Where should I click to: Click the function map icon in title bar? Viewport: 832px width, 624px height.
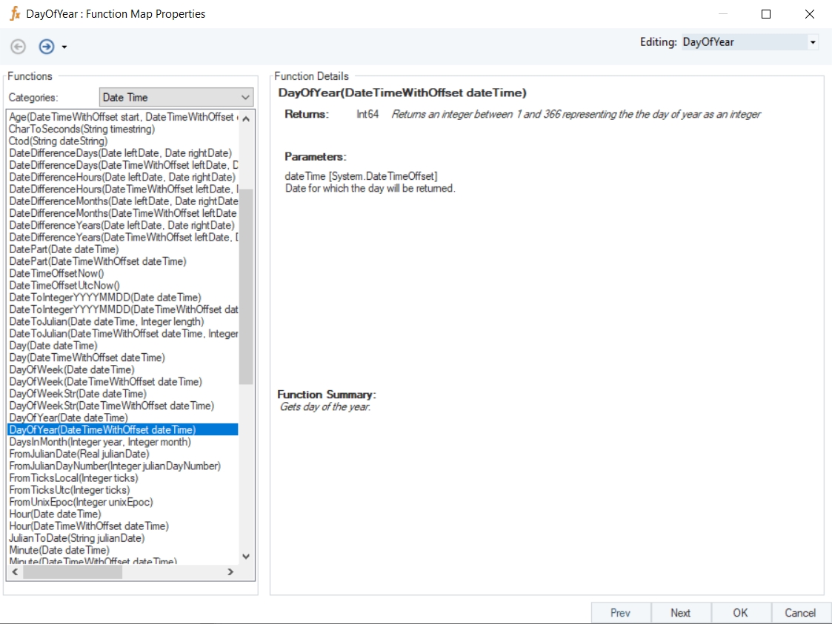[14, 13]
